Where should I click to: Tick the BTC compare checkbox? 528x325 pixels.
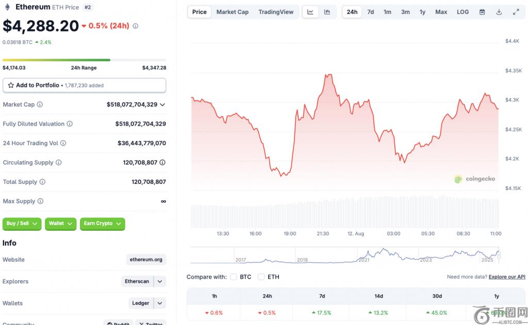click(234, 277)
